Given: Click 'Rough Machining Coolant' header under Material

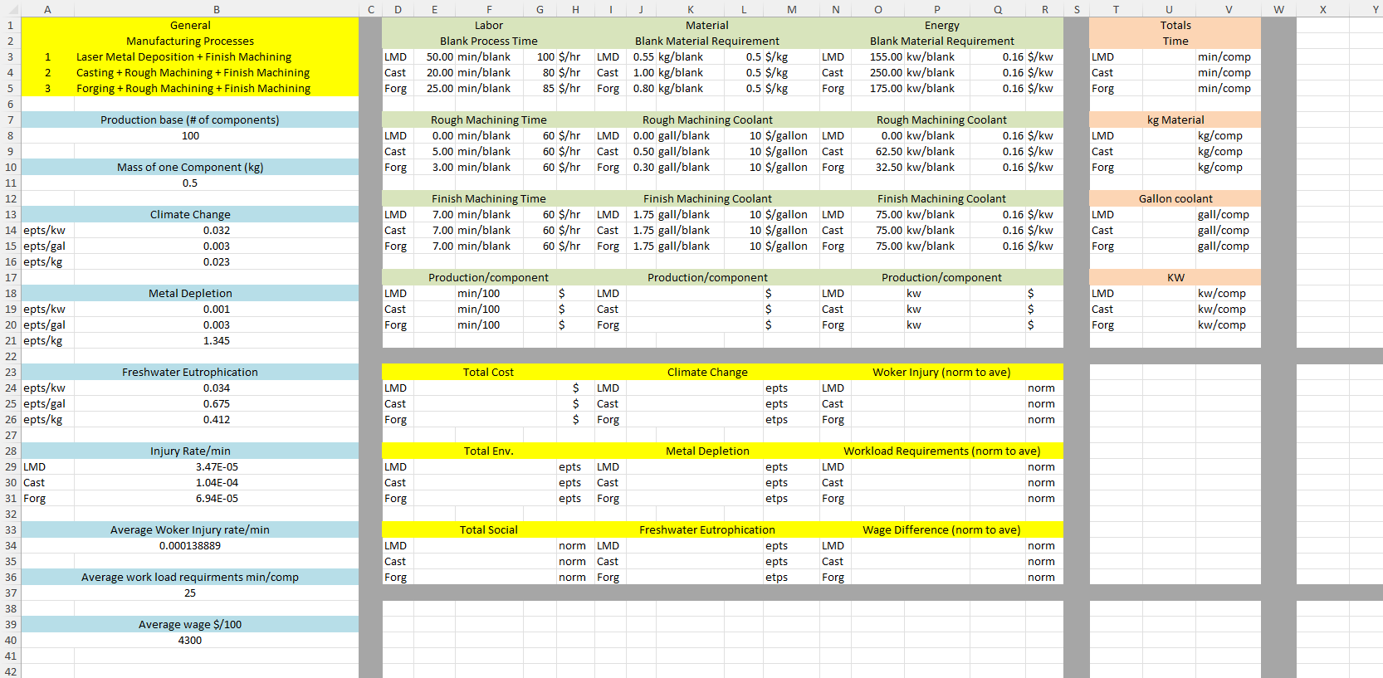Looking at the screenshot, I should coord(707,120).
